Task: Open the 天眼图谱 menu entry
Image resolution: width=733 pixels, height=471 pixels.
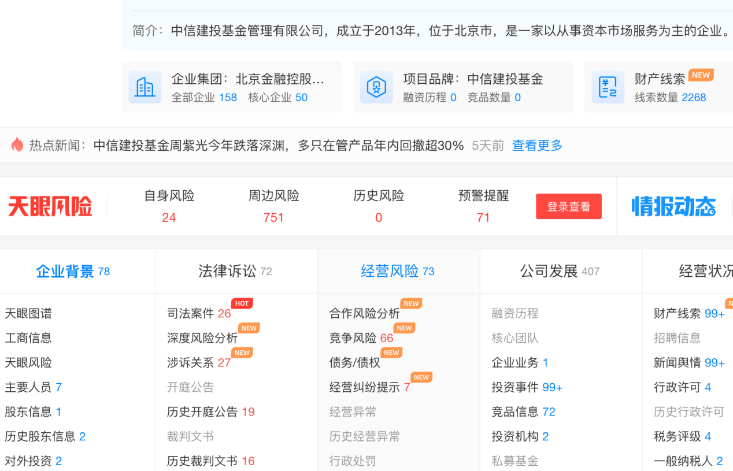Action: pos(28,314)
